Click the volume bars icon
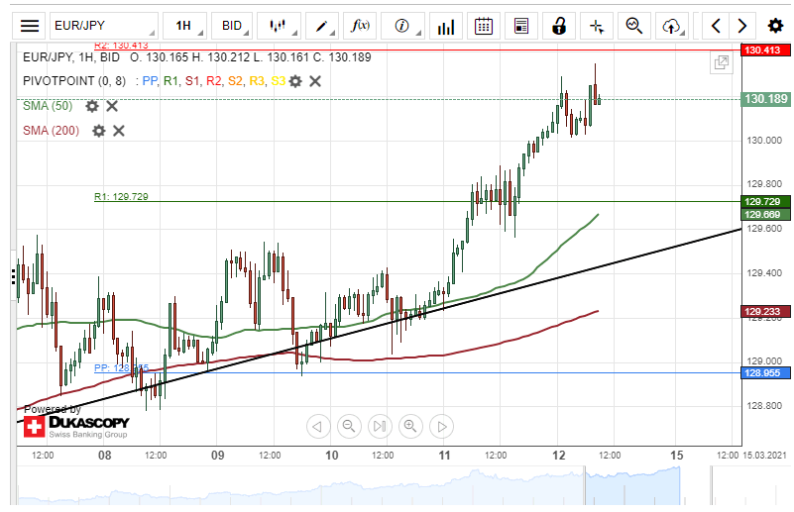 click(445, 26)
